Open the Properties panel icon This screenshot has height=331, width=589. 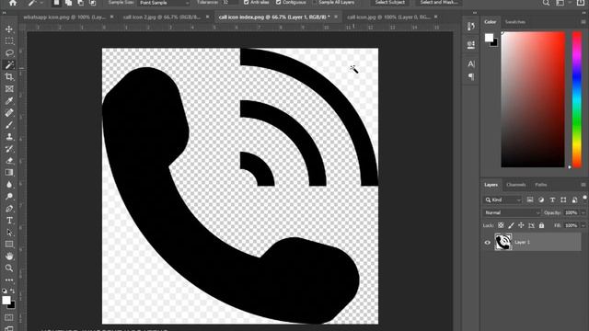471,45
